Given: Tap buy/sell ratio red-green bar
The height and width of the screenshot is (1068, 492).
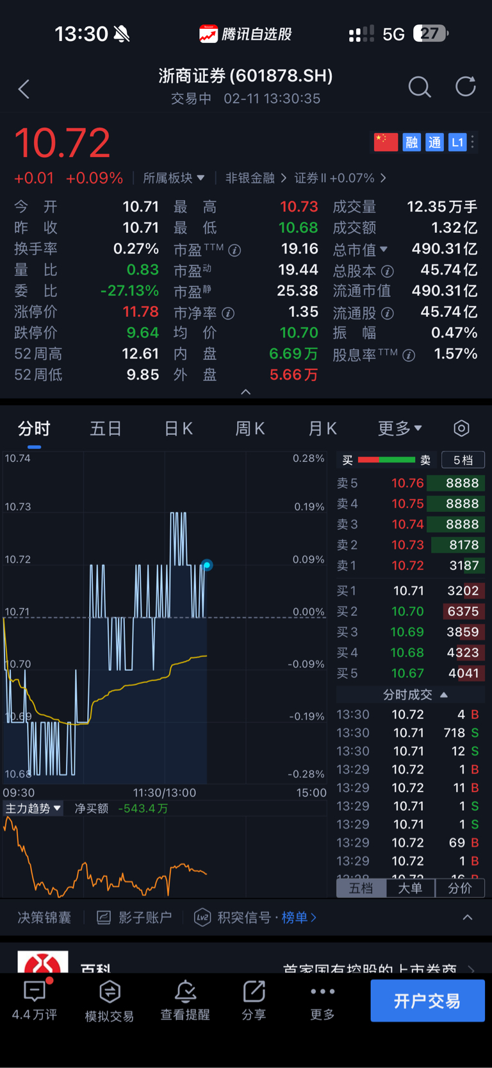Looking at the screenshot, I should (x=386, y=460).
